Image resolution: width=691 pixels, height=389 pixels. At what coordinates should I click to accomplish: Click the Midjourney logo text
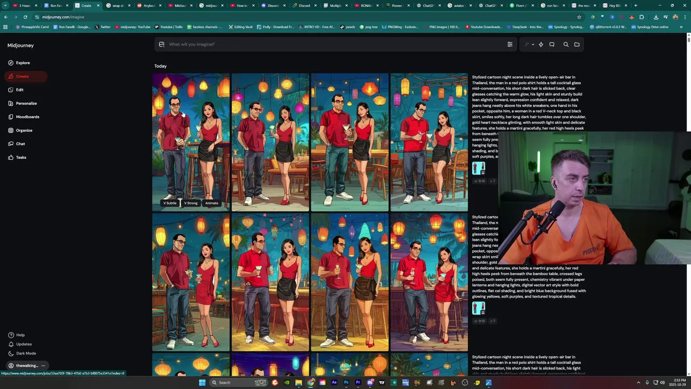tap(21, 45)
